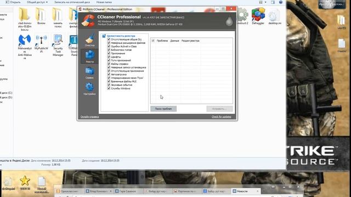
Task: Select Локальный диск (C:) in Explorer sidebar
Action: [6, 92]
